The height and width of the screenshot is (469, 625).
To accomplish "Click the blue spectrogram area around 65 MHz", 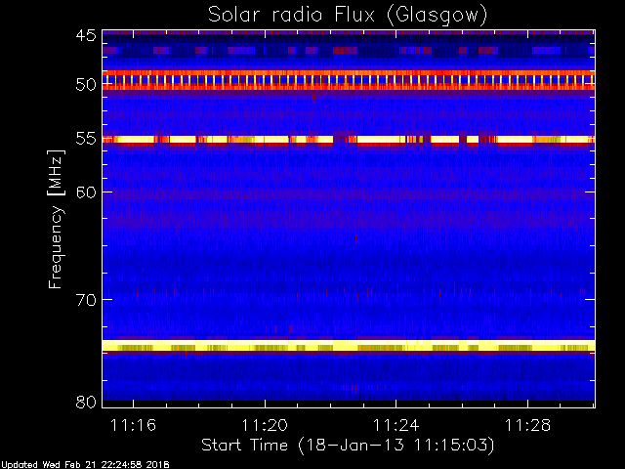I will (349, 245).
